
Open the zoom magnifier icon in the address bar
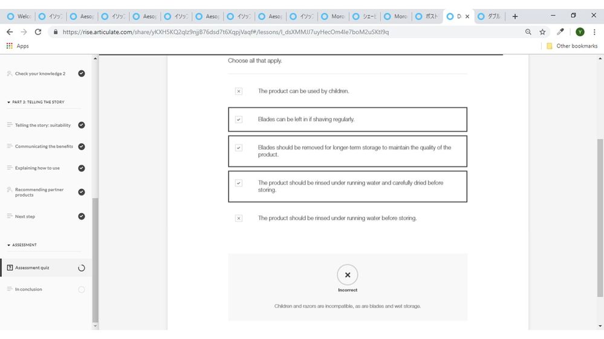pyautogui.click(x=528, y=32)
